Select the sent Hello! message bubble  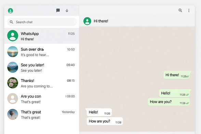(175, 93)
